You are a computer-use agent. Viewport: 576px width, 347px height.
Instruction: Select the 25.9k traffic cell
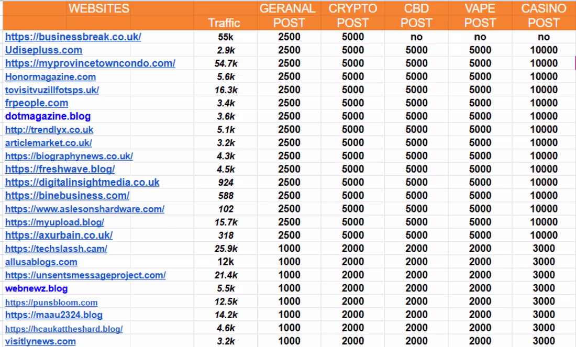coord(226,248)
